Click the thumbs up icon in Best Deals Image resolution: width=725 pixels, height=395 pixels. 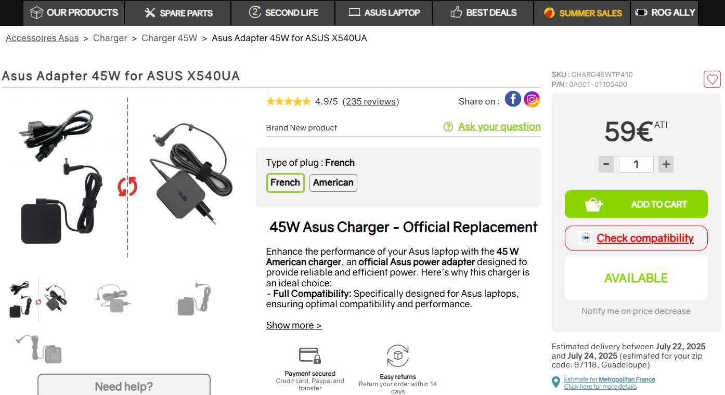[456, 12]
